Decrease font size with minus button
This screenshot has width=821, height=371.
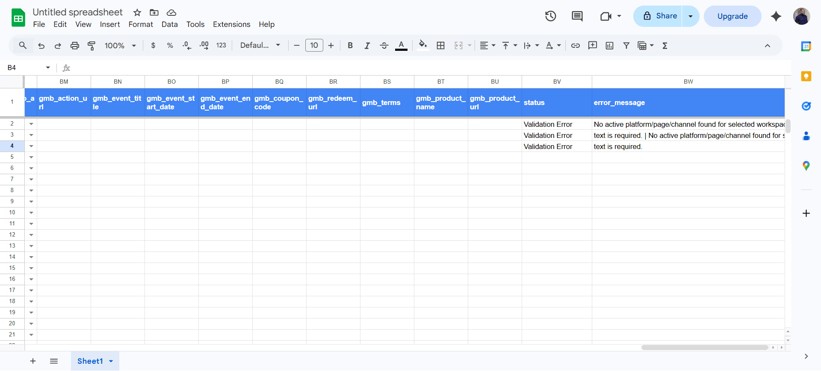[297, 46]
